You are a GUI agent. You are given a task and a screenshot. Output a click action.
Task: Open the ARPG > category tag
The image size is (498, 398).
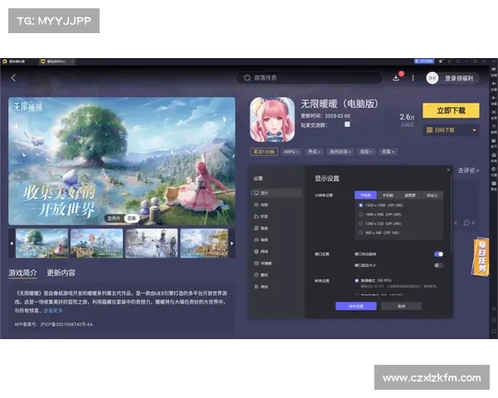point(291,152)
